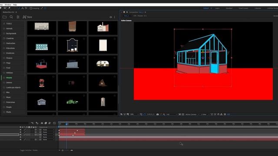Toggle the Motion Bro preview eye icon
The image size is (278, 156).
click(111, 17)
